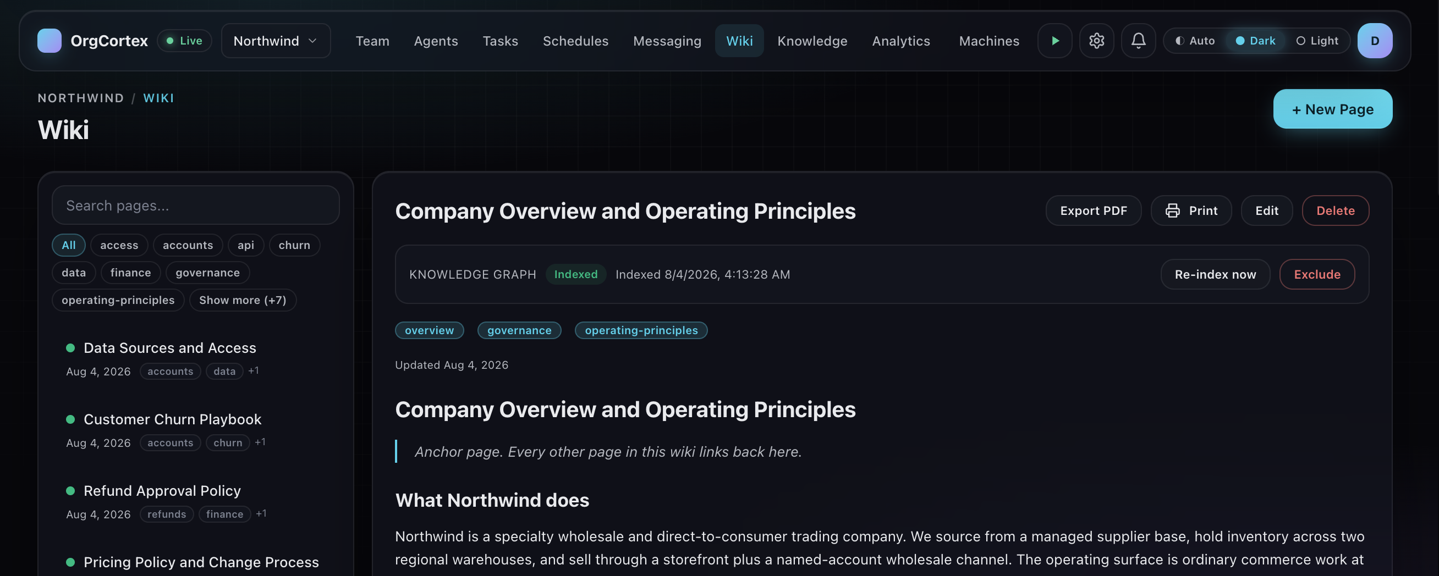Filter pages by churn tag chip
The image size is (1439, 576).
click(x=294, y=245)
